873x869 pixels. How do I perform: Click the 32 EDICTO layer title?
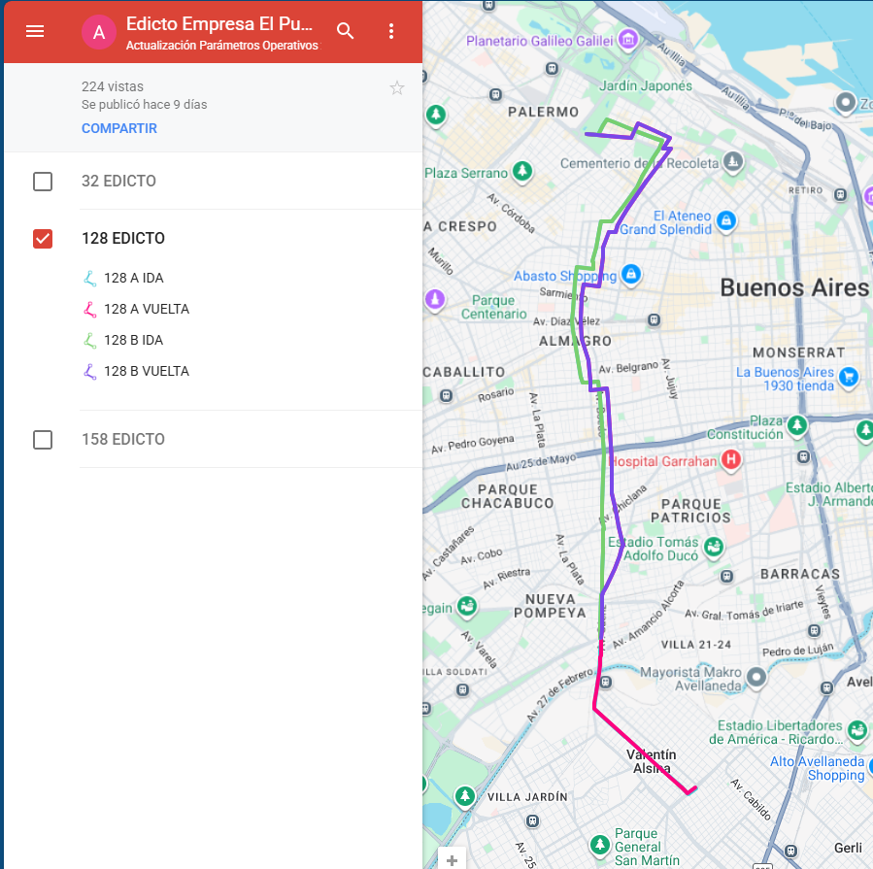coord(118,181)
